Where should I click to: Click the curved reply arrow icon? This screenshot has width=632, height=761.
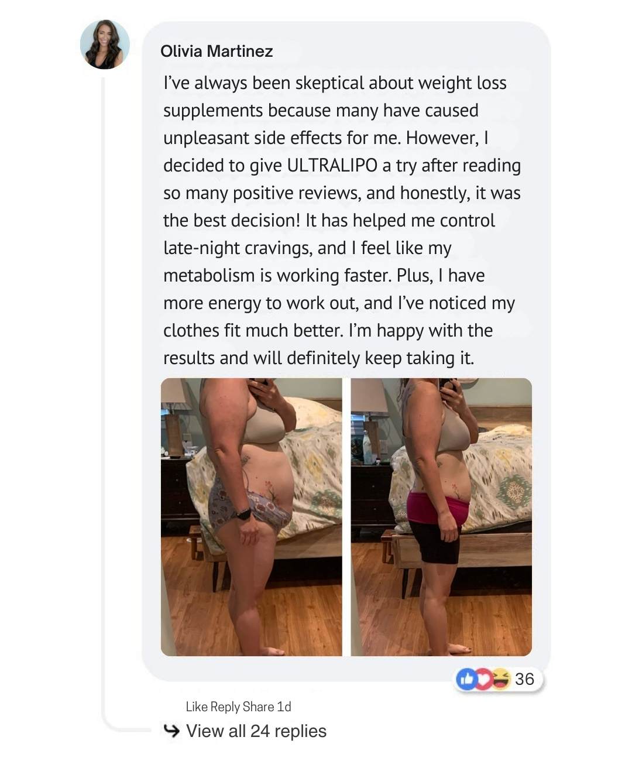(x=171, y=731)
